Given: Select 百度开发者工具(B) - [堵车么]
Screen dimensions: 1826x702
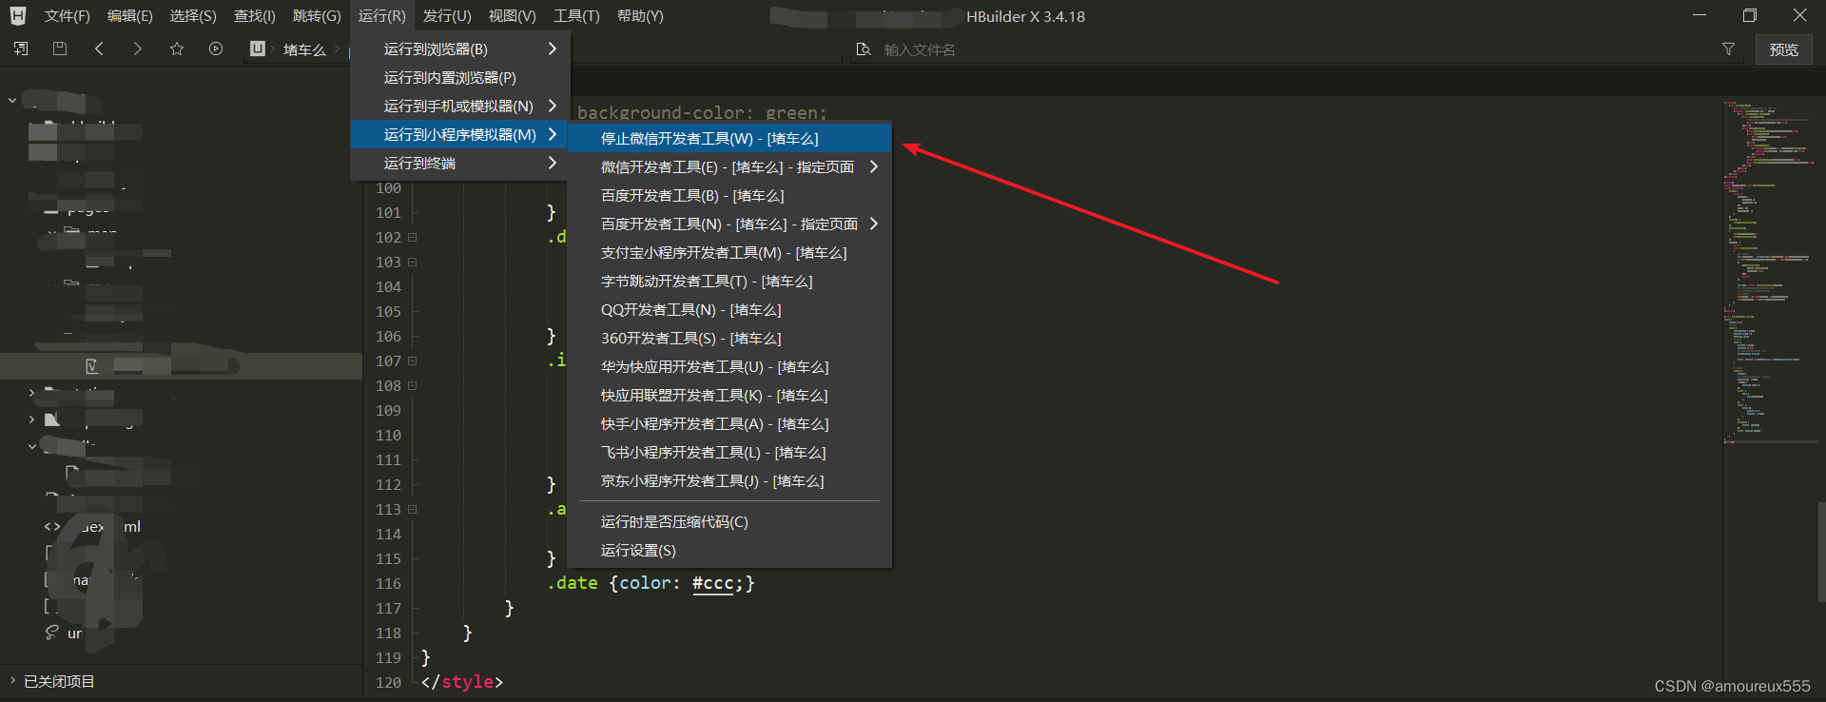Looking at the screenshot, I should [729, 195].
